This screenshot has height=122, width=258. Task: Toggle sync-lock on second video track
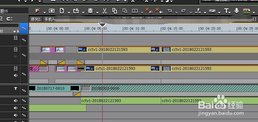24,55
